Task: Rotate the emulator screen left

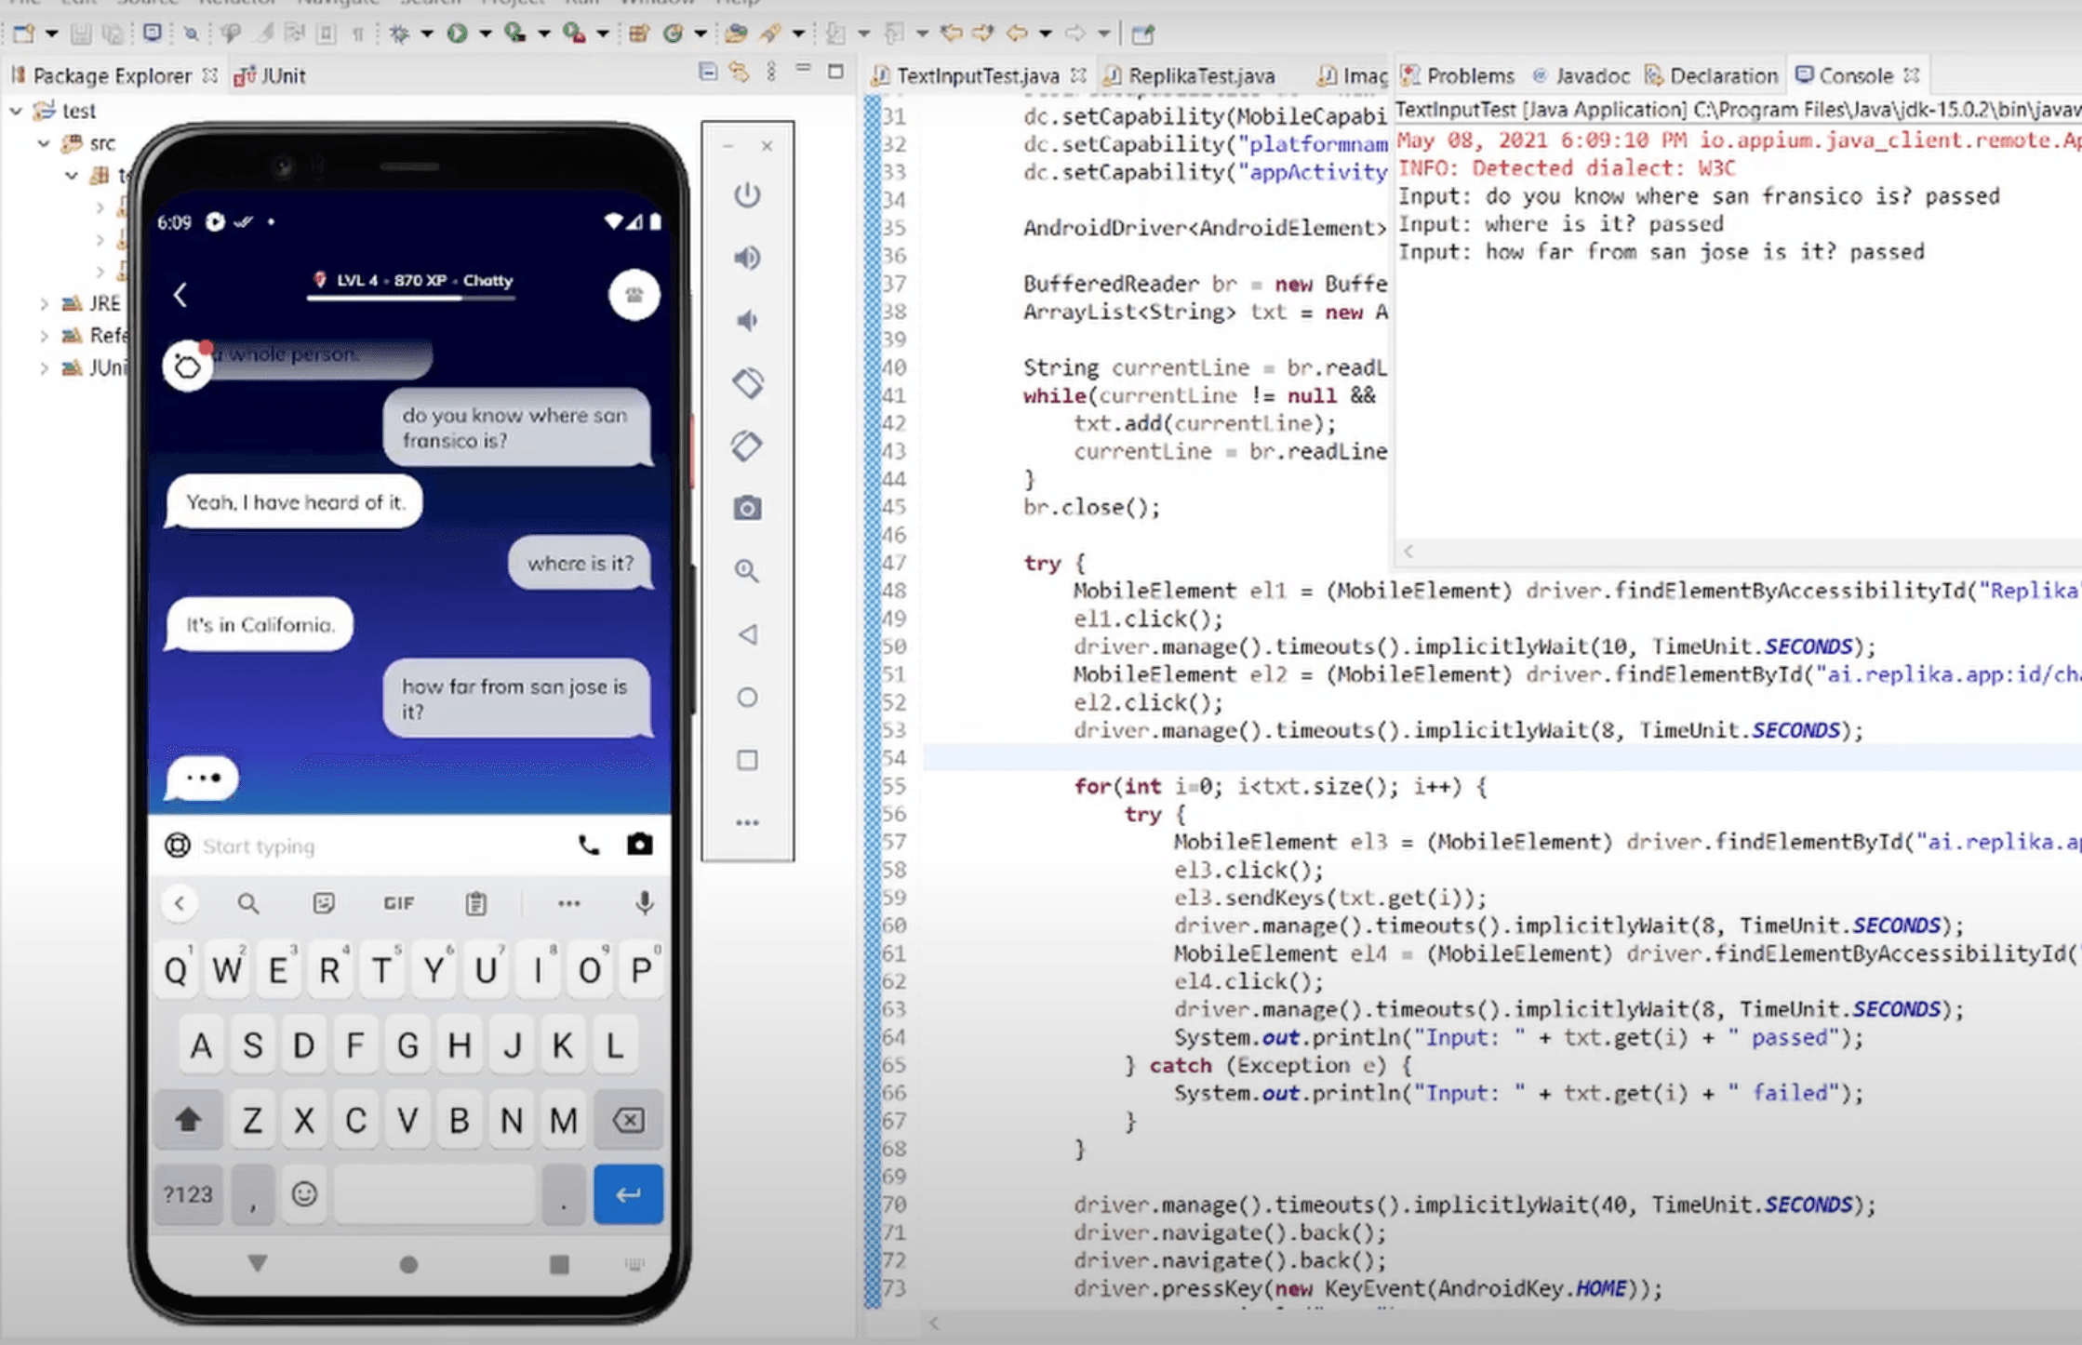Action: click(x=747, y=382)
